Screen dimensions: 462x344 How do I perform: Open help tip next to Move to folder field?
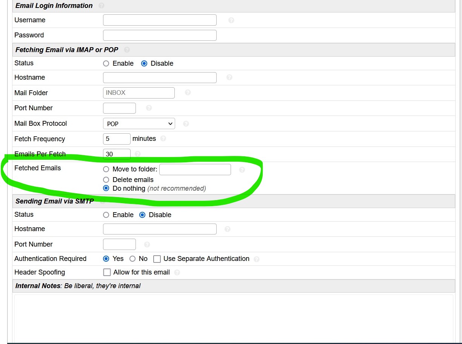tap(242, 170)
